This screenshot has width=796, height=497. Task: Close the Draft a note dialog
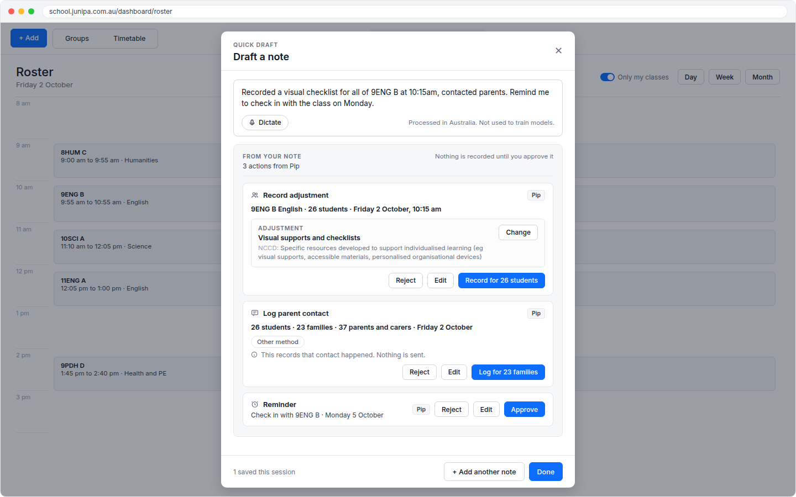coord(558,51)
